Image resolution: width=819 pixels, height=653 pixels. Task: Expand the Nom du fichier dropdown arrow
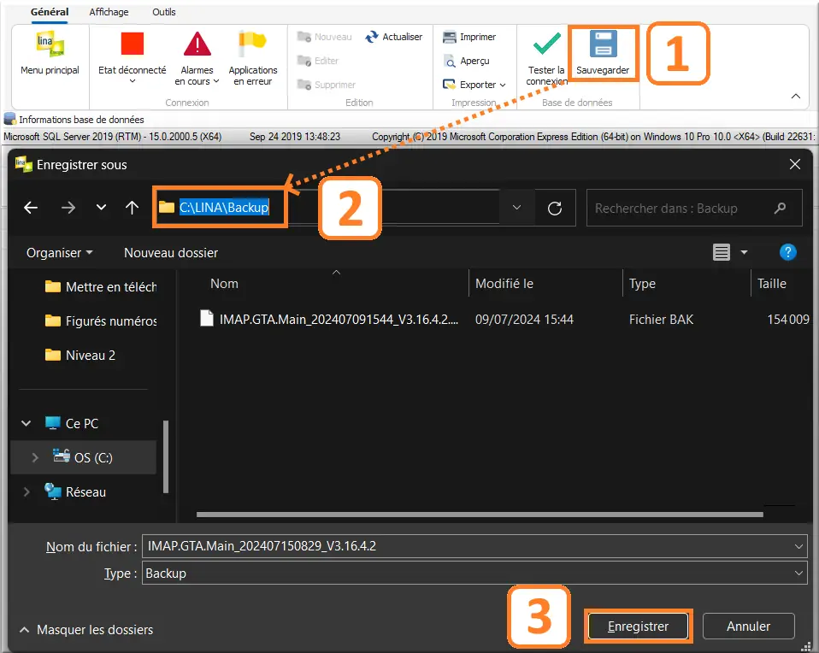click(798, 546)
